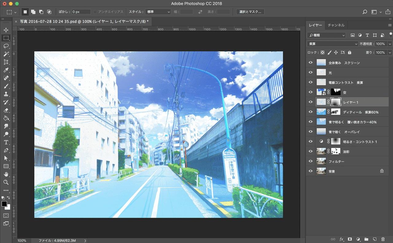Toggle visibility of 光 layer
393x243 pixels.
coord(311,73)
